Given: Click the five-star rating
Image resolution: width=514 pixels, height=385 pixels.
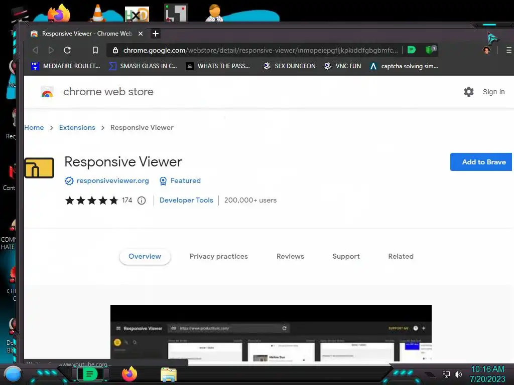Looking at the screenshot, I should tap(92, 201).
